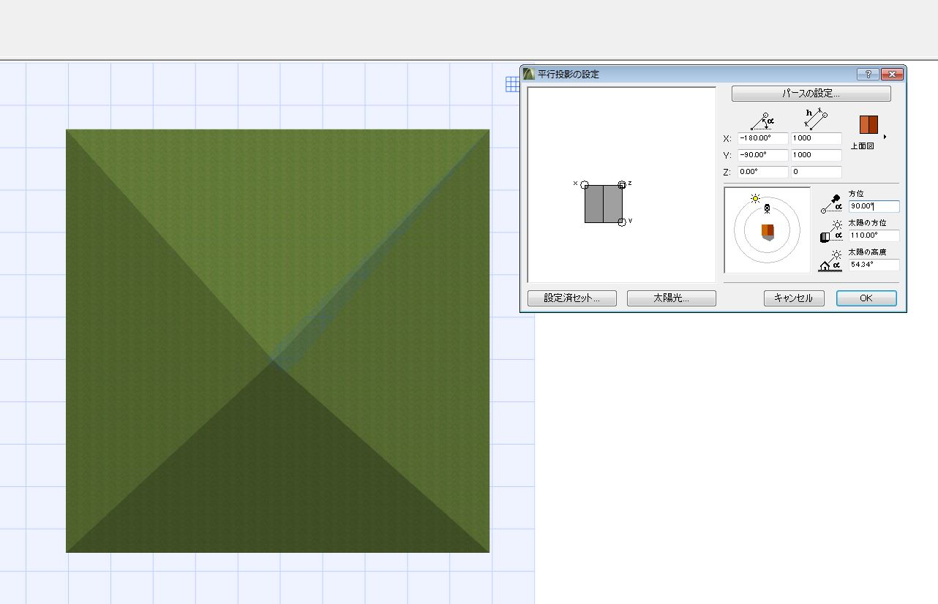Click the gray box in the projection preview
This screenshot has width=938, height=604.
[x=604, y=204]
